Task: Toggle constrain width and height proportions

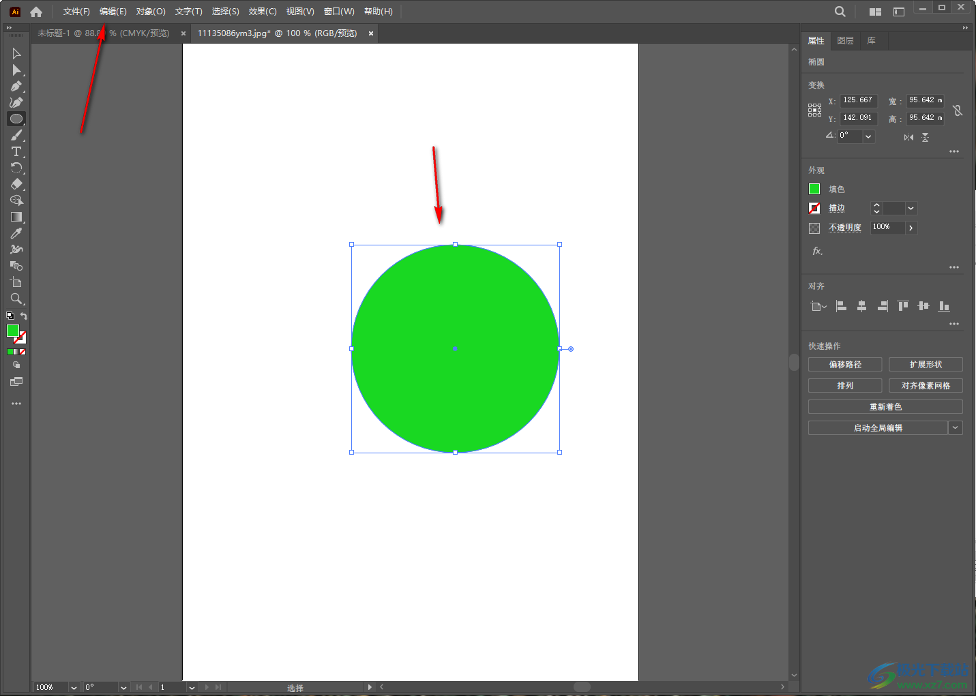Action: click(x=958, y=110)
